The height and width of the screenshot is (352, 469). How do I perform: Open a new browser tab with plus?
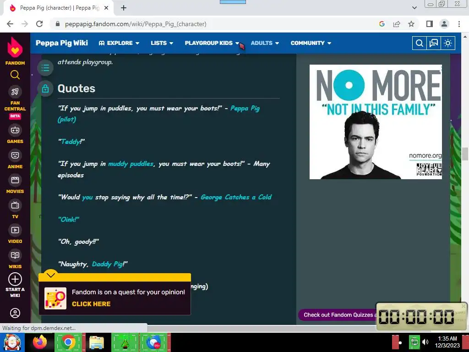[124, 8]
